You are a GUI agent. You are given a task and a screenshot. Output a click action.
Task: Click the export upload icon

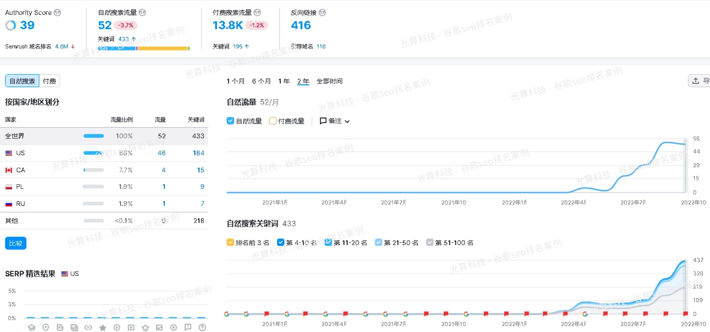point(696,81)
